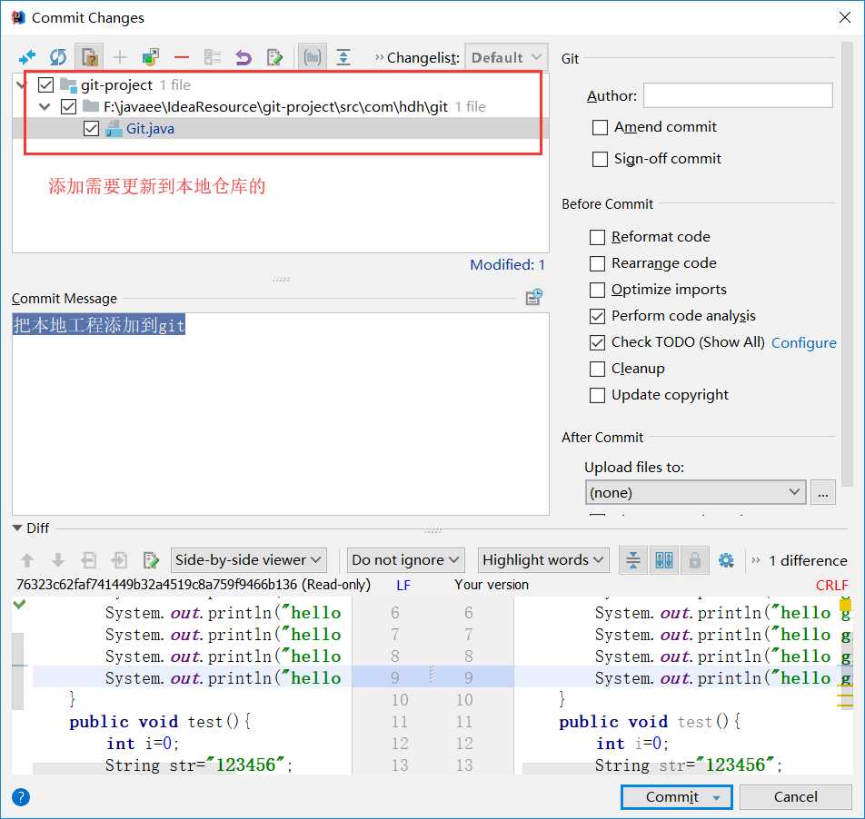Screen dimensions: 865x819
Task: Open Diff settings gear icon
Action: point(726,560)
